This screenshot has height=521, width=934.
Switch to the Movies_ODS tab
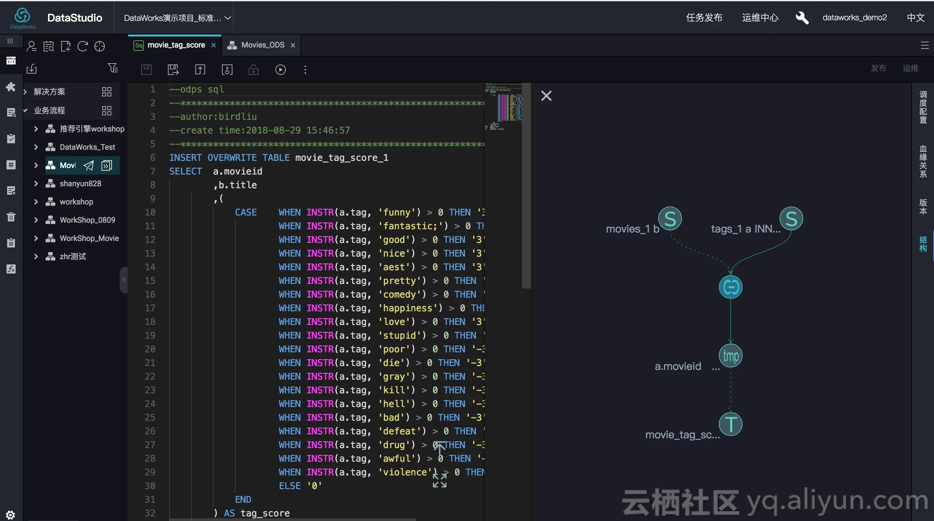click(262, 45)
